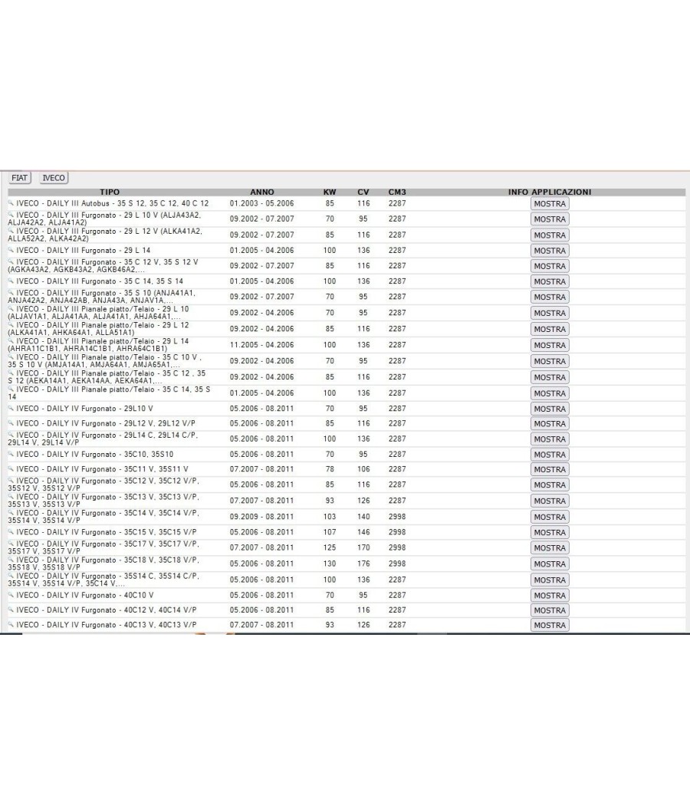Click MOSTRA for Pianale piatto/Telaio 29 L 14
Image resolution: width=690 pixels, height=805 pixels.
tap(550, 345)
